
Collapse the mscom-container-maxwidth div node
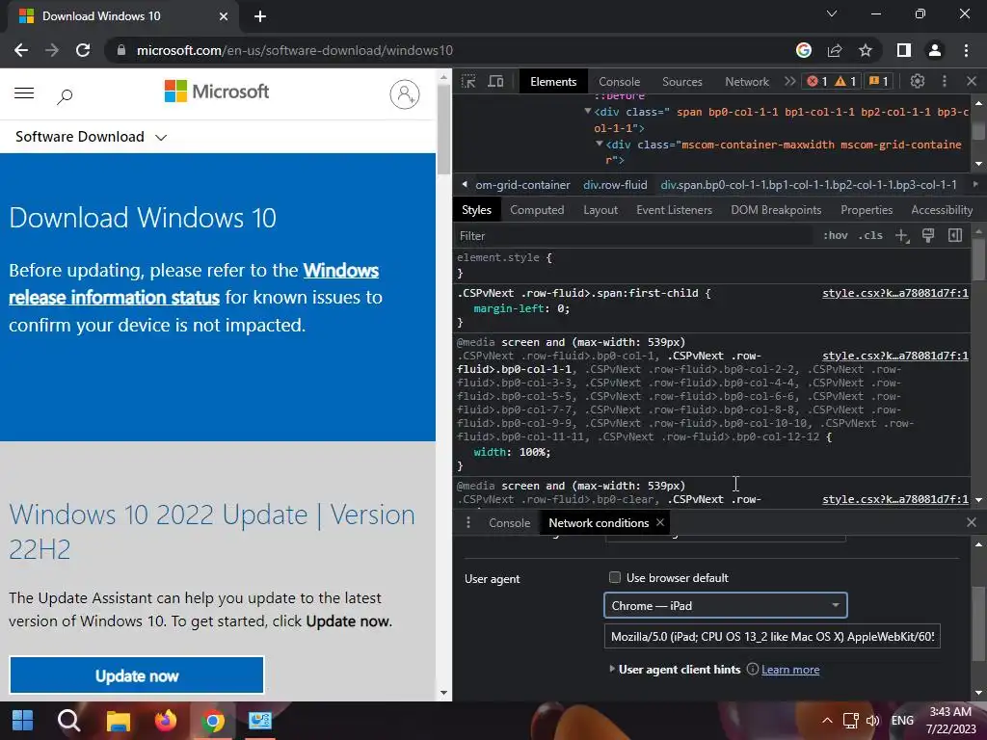pos(600,145)
